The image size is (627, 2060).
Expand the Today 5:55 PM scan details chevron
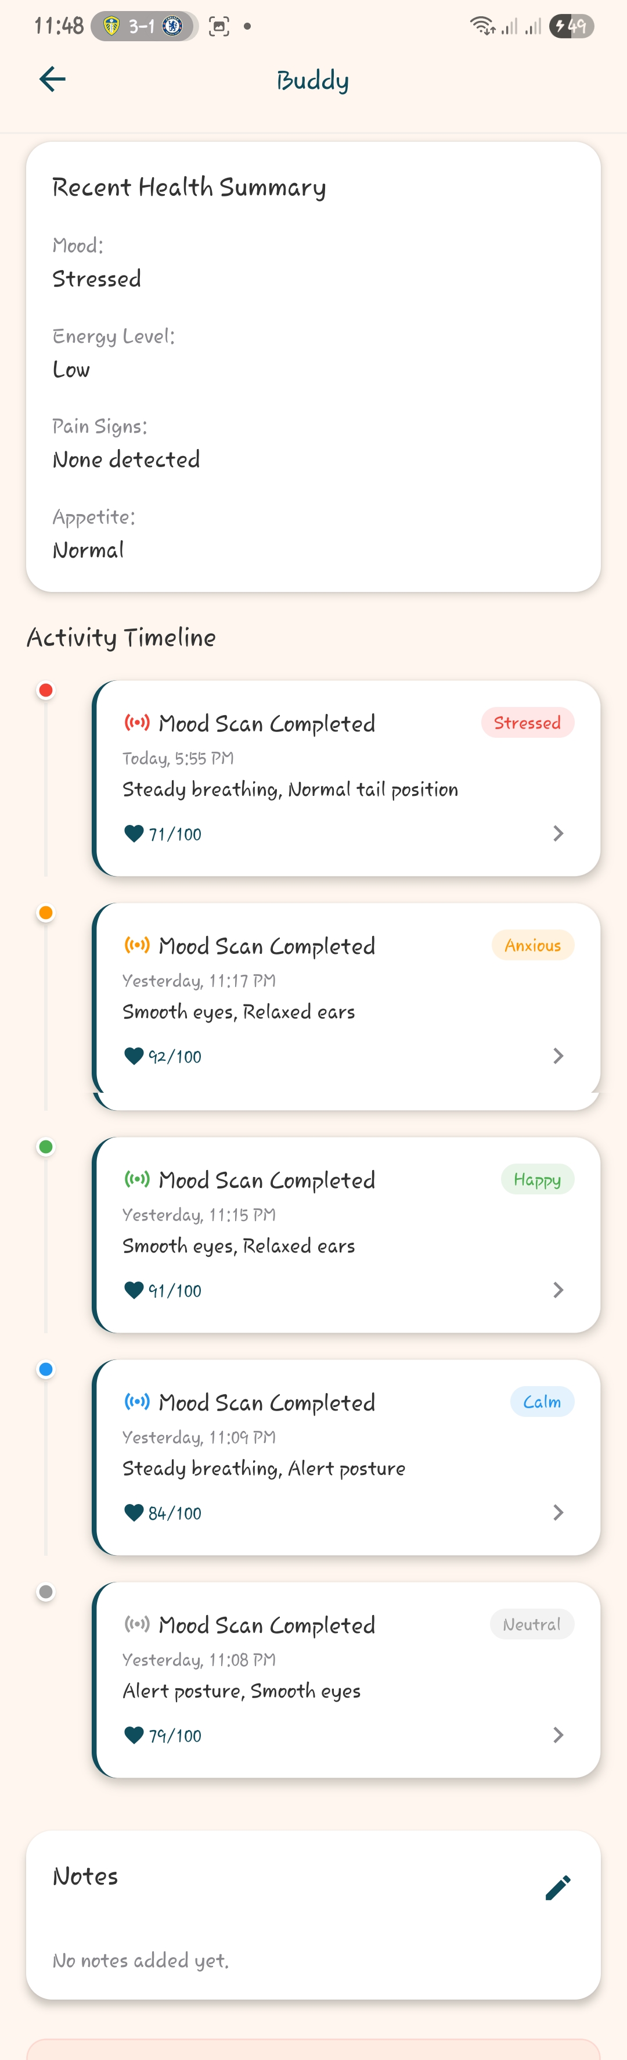[x=558, y=833]
